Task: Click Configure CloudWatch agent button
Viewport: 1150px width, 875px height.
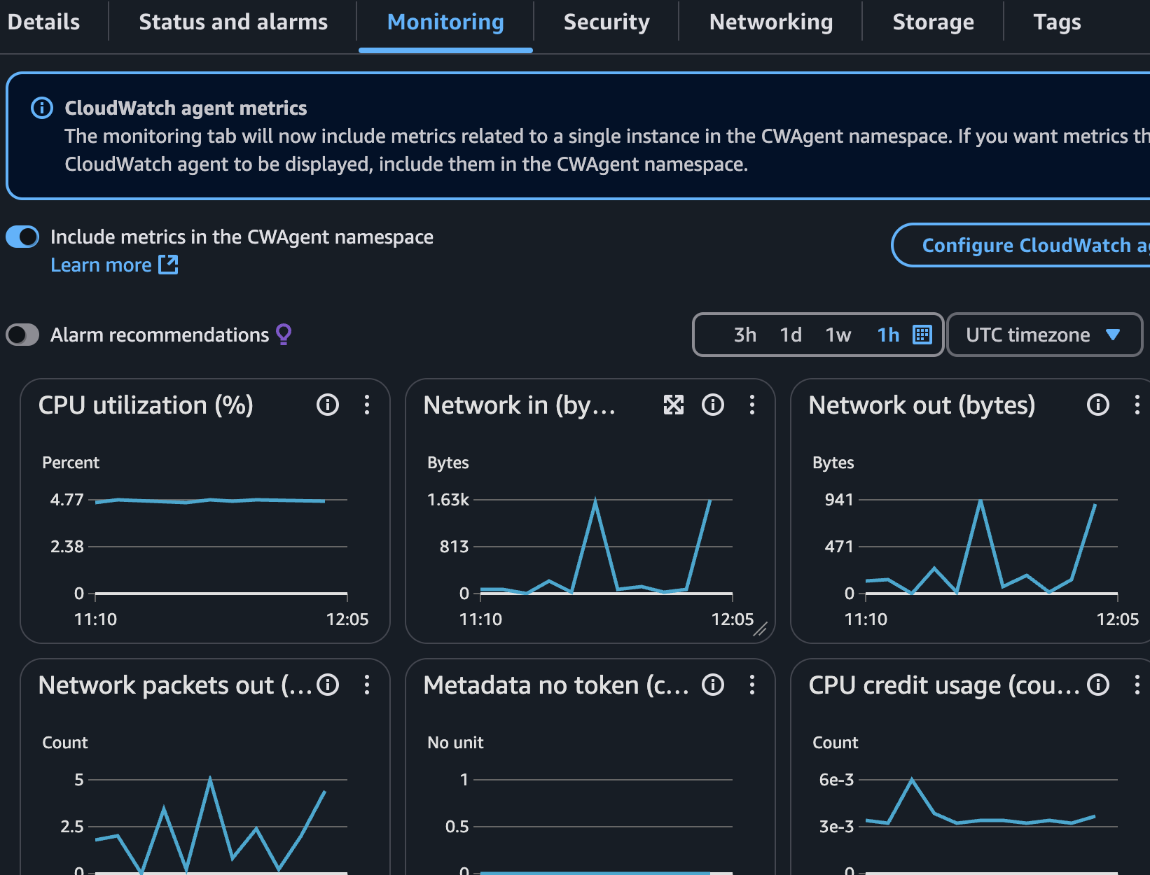Action: click(1021, 245)
